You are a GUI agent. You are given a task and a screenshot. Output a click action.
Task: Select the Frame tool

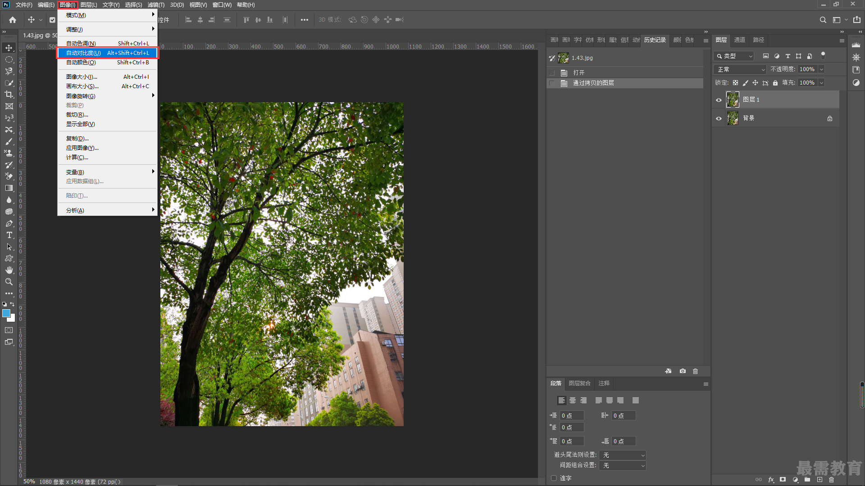click(x=9, y=106)
